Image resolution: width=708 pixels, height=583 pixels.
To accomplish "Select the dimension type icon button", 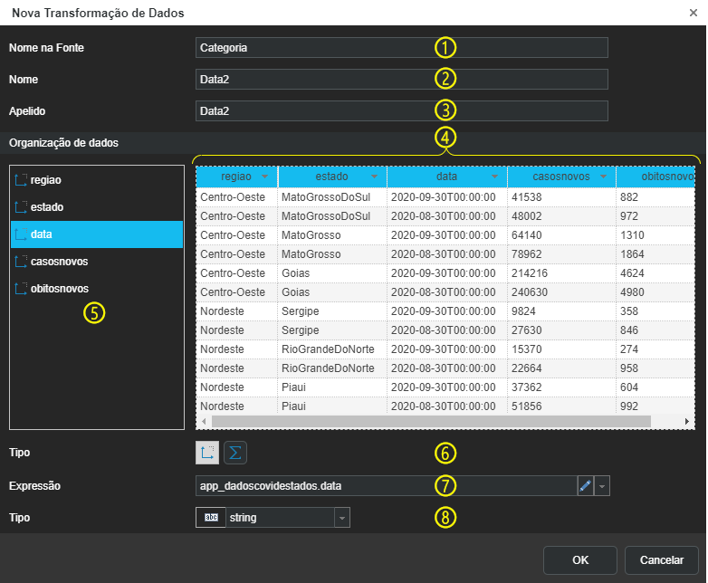I will point(207,453).
